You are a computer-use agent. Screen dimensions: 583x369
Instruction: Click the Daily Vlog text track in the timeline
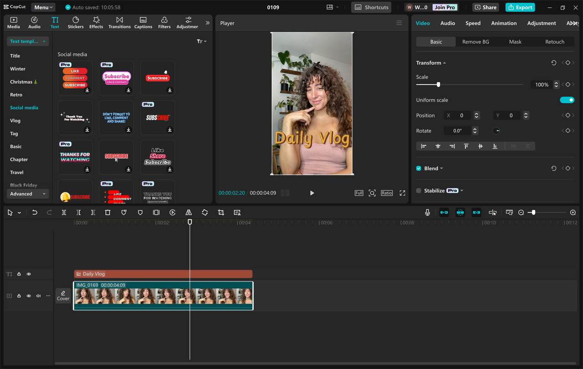163,274
